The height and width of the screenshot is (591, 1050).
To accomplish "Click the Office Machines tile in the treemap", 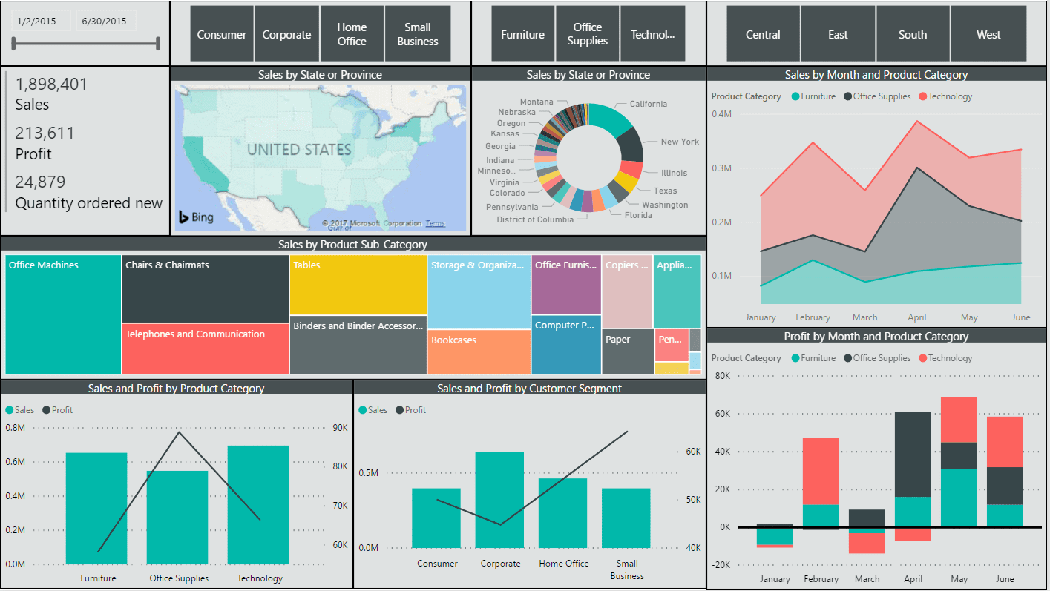I will 62,314.
